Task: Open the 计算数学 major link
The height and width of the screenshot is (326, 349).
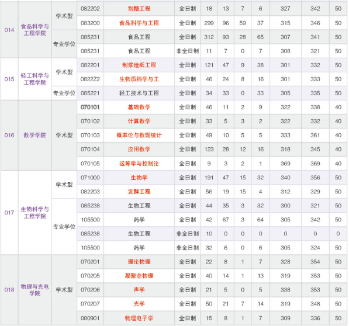Action: tap(139, 121)
